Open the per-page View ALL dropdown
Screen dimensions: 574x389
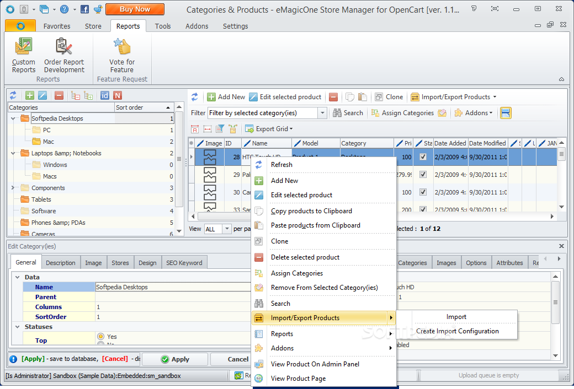pyautogui.click(x=227, y=229)
